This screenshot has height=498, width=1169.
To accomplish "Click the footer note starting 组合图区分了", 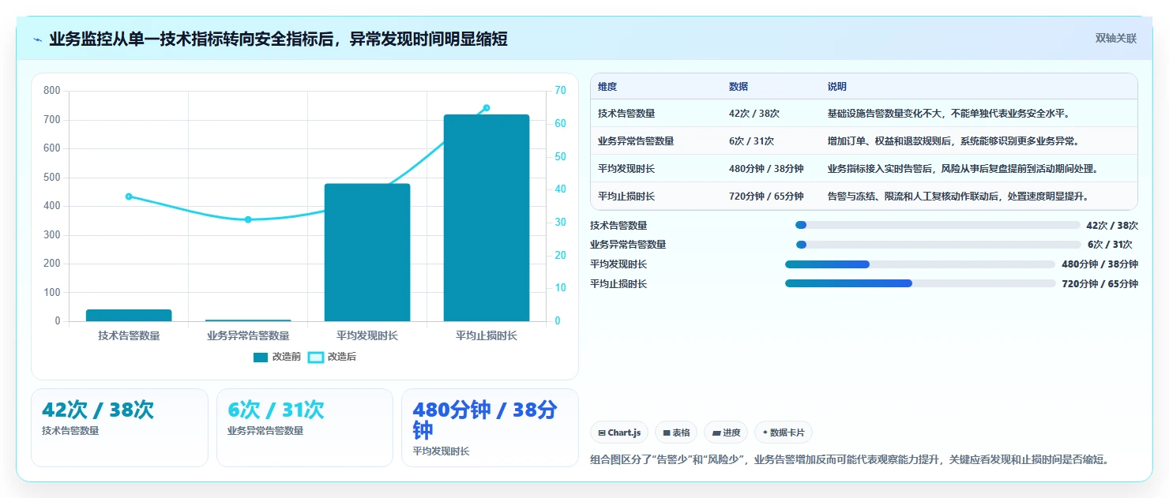I will [x=850, y=459].
